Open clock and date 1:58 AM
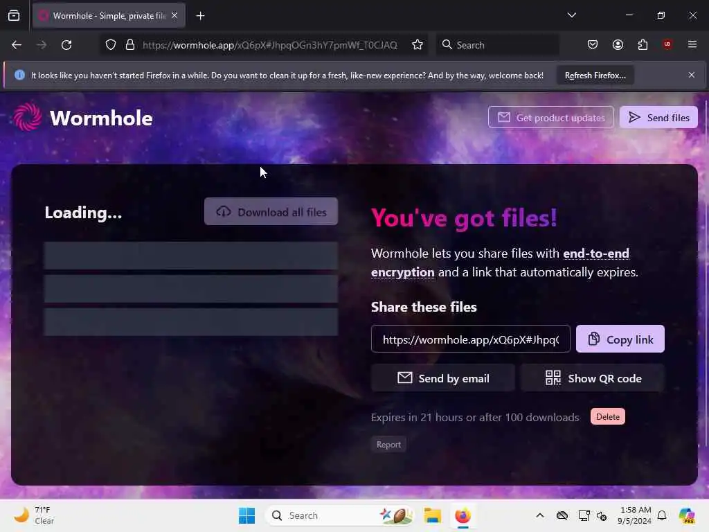Screen dimensions: 709x532 coord(634,515)
